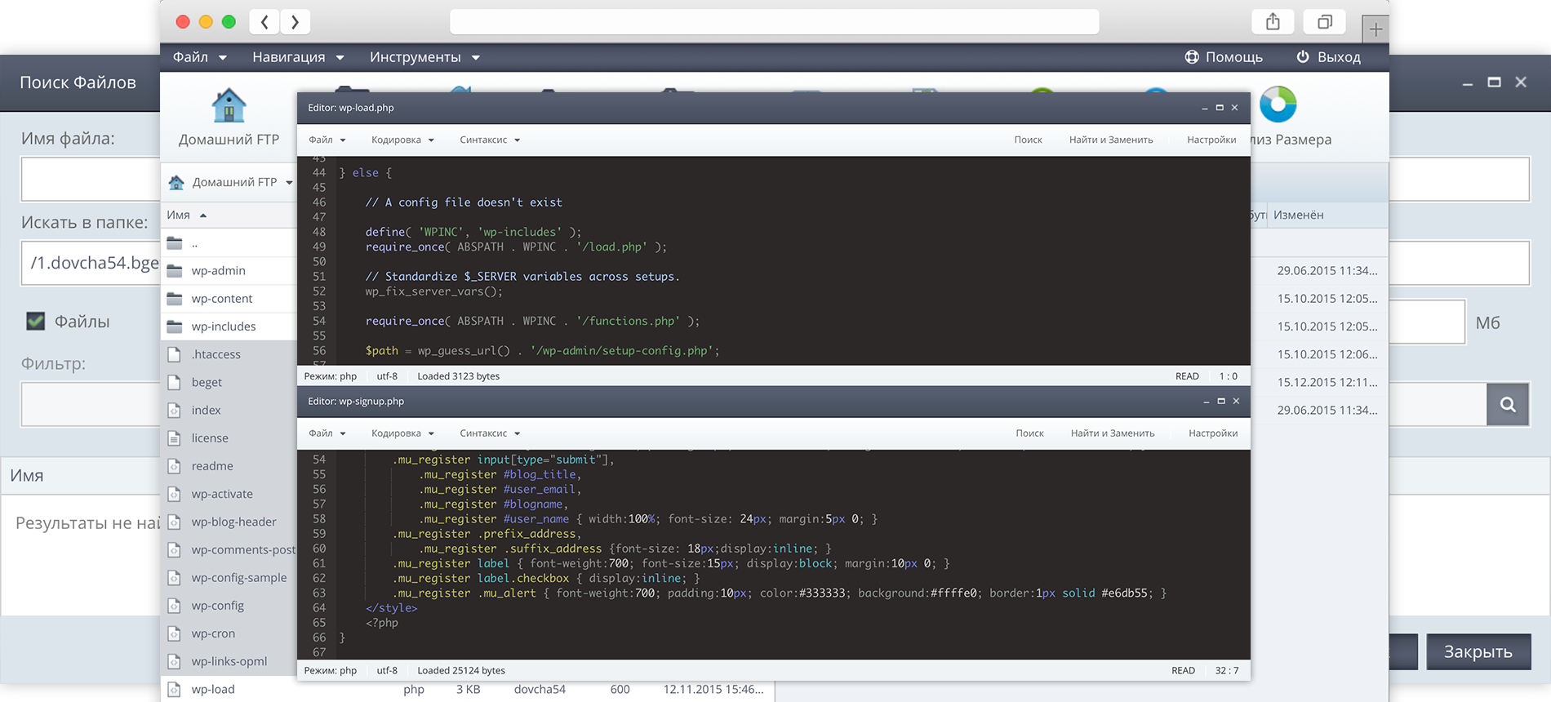Viewport: 1551px width, 702px height.
Task: Sort the file list by Имя column
Action: point(186,215)
